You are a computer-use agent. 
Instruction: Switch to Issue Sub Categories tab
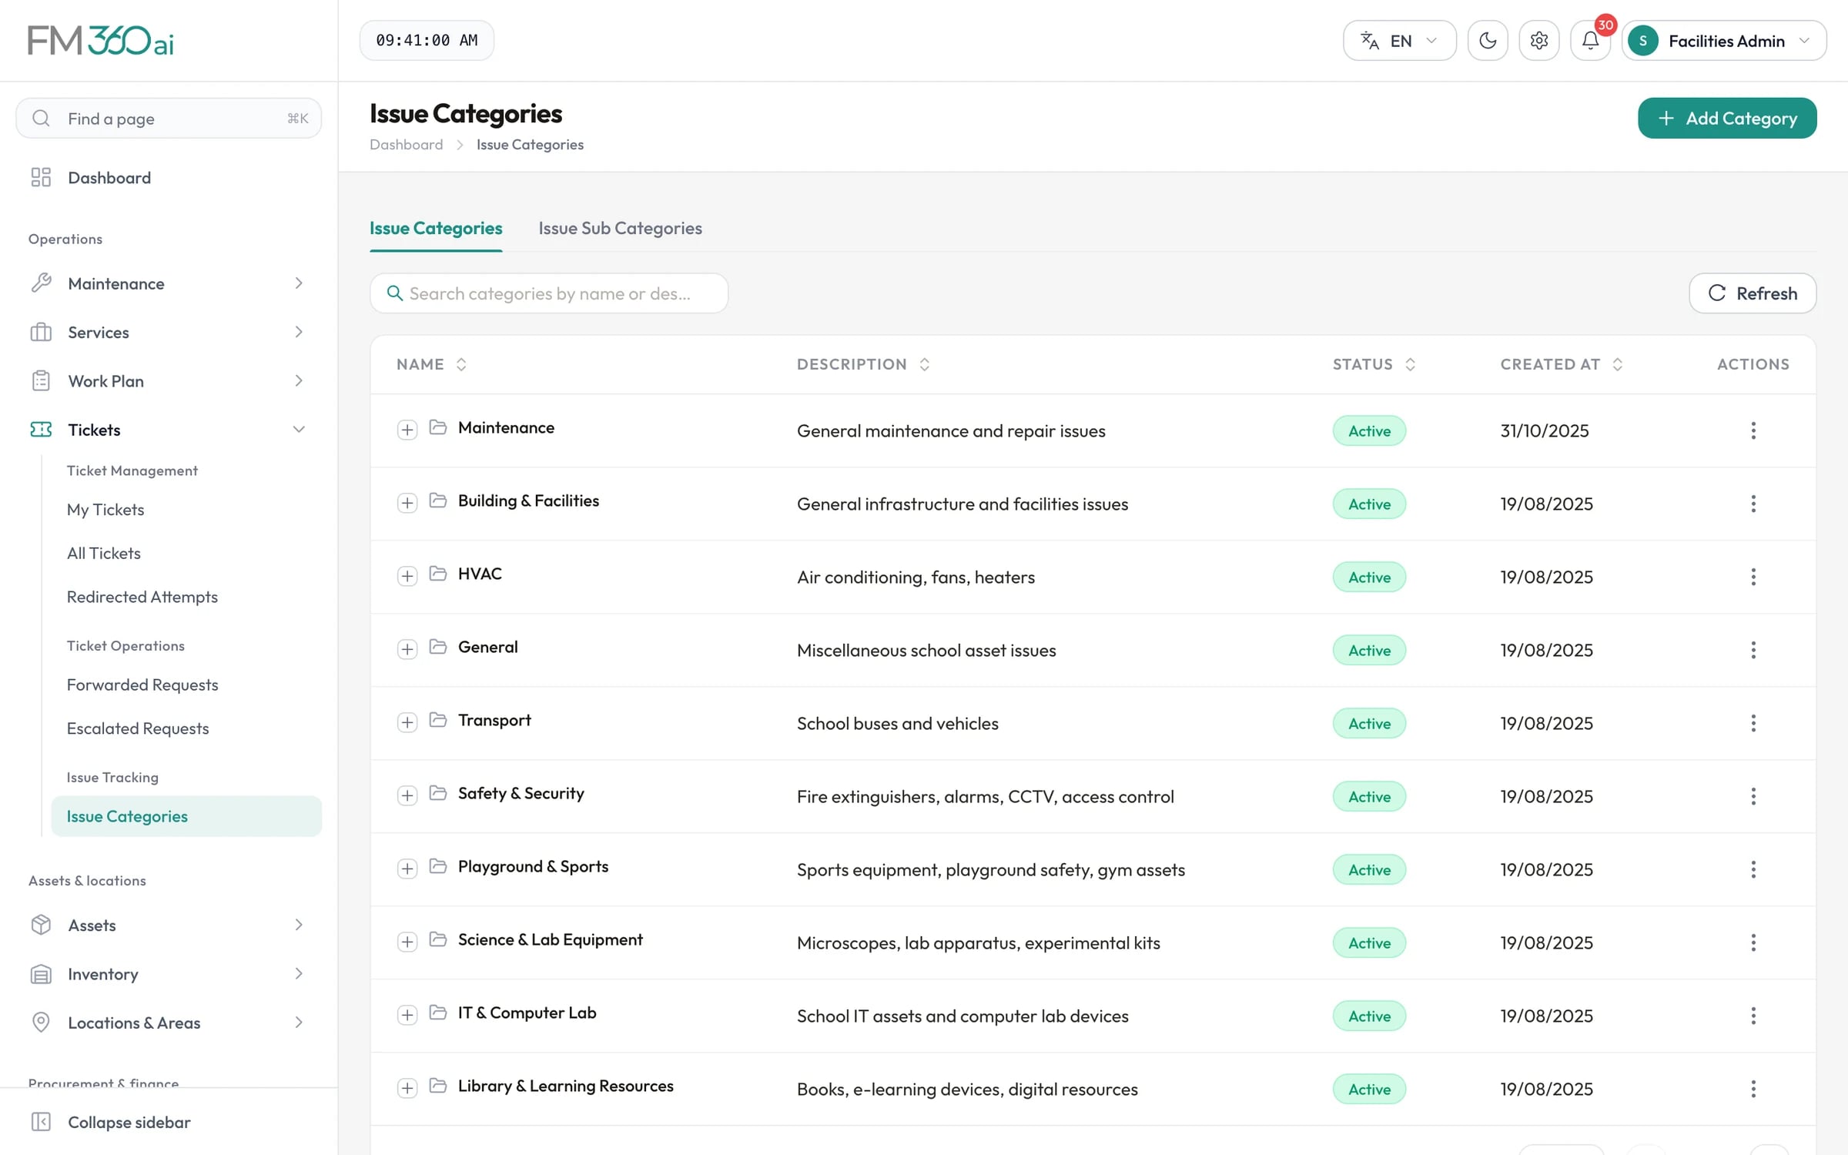[620, 228]
